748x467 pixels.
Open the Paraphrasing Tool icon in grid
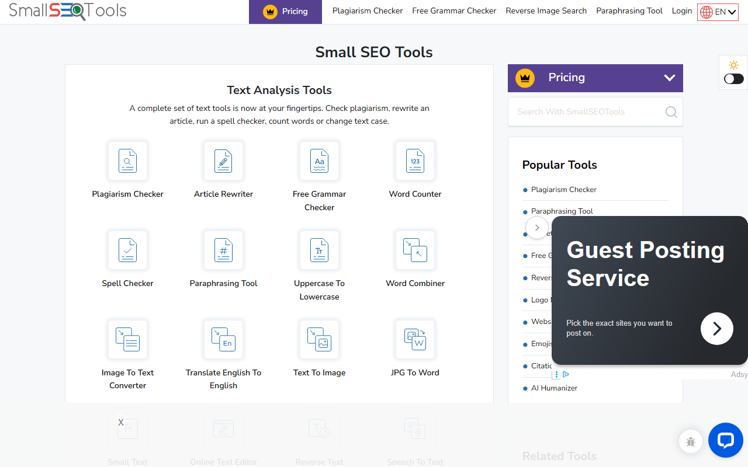pyautogui.click(x=223, y=250)
